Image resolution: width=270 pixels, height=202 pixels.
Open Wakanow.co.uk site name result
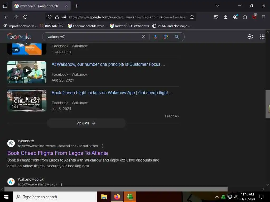click(31, 179)
